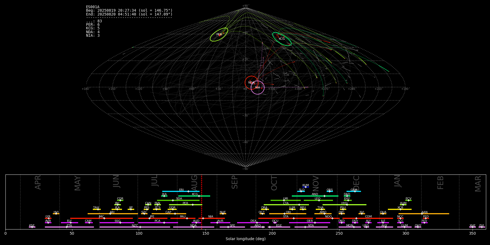Click the 'Solar longitude (deg)' axis title
Viewport: 490px width, 245px height.
[x=246, y=239]
